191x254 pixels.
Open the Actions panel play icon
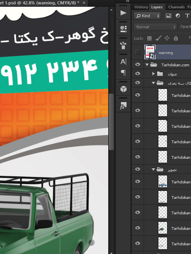[123, 13]
